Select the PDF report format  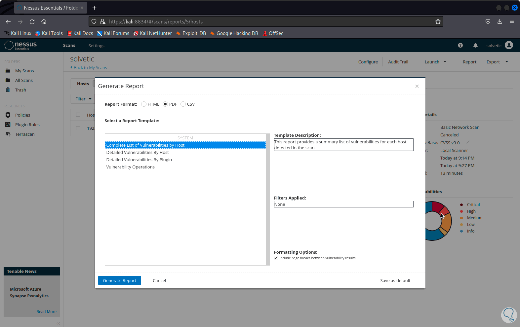pyautogui.click(x=165, y=104)
